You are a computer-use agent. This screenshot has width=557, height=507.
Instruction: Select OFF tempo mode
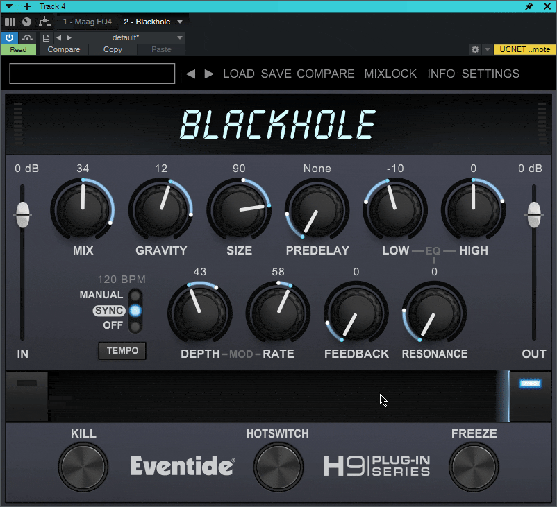click(x=135, y=325)
